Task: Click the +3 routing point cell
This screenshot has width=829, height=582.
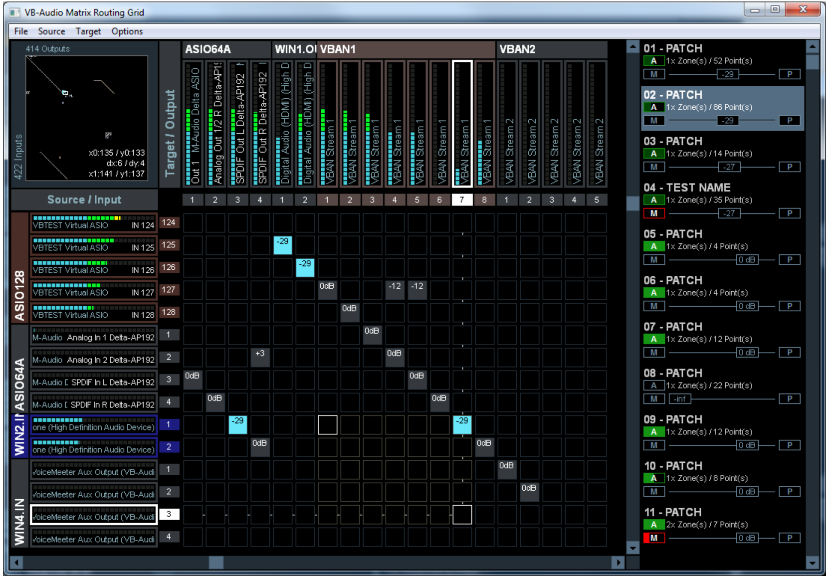Action: click(260, 357)
